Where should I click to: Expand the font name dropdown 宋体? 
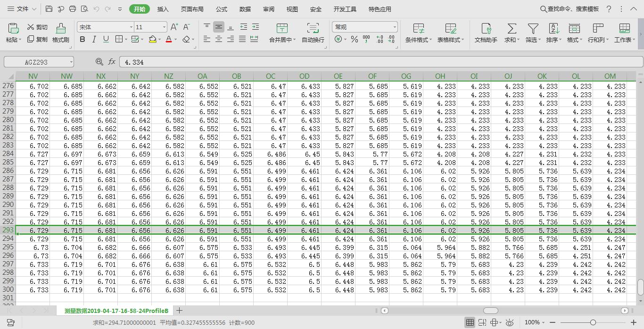[x=131, y=27]
